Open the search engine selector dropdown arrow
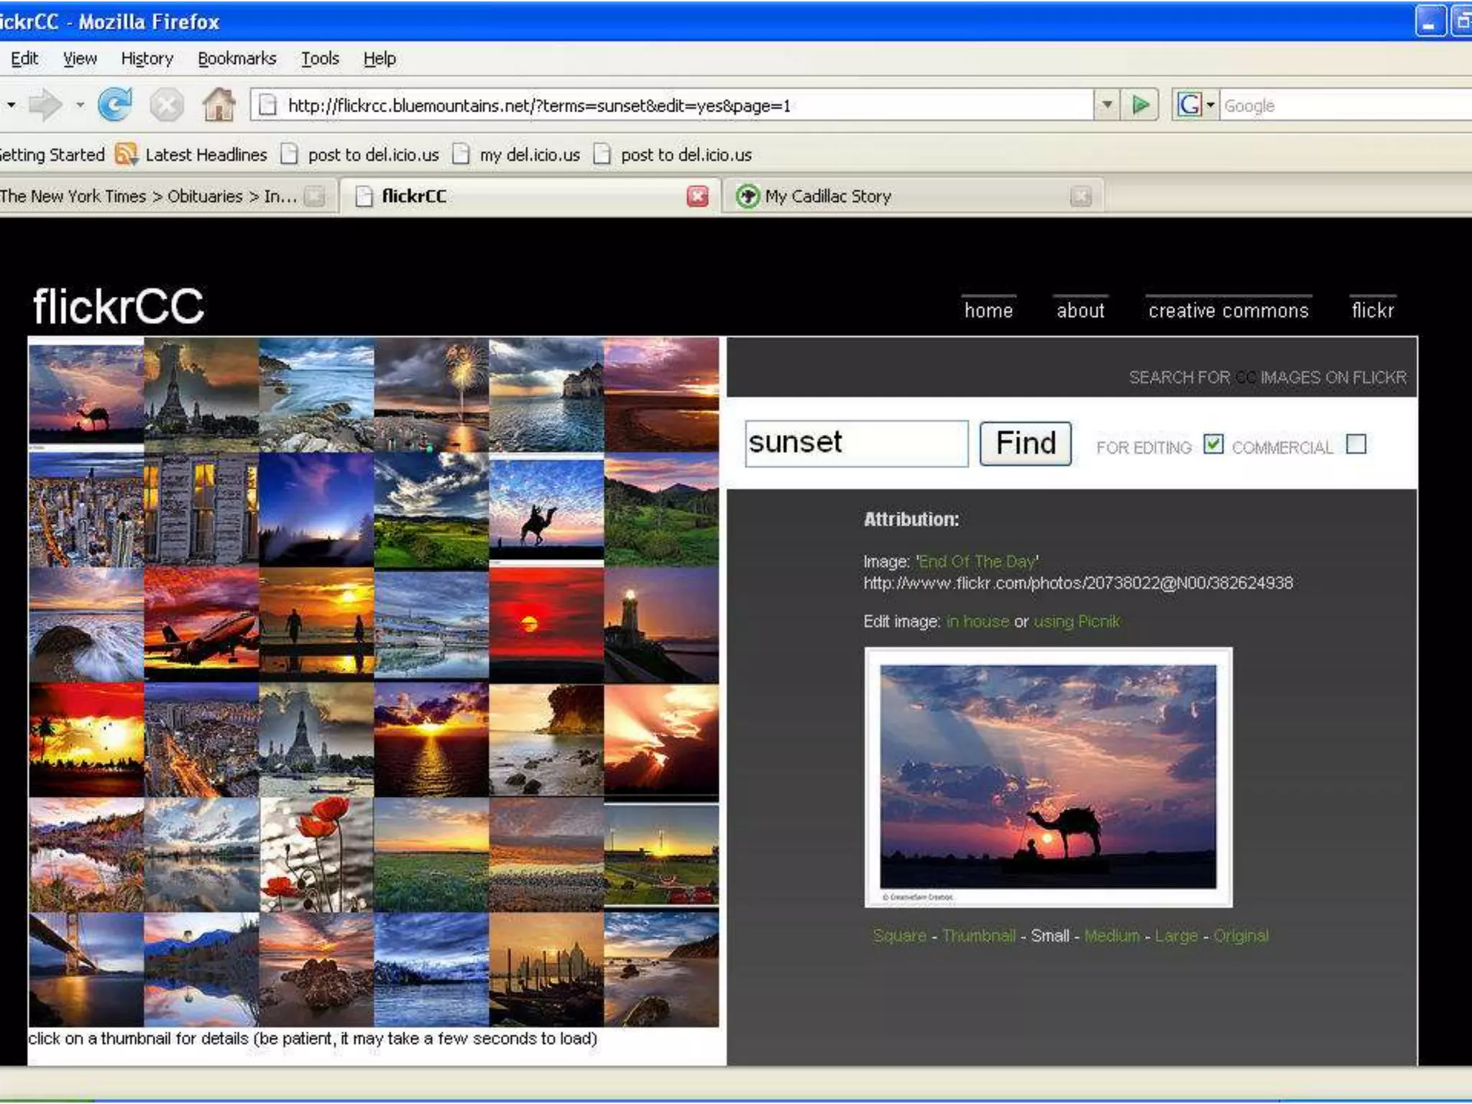Image resolution: width=1472 pixels, height=1104 pixels. tap(1210, 105)
